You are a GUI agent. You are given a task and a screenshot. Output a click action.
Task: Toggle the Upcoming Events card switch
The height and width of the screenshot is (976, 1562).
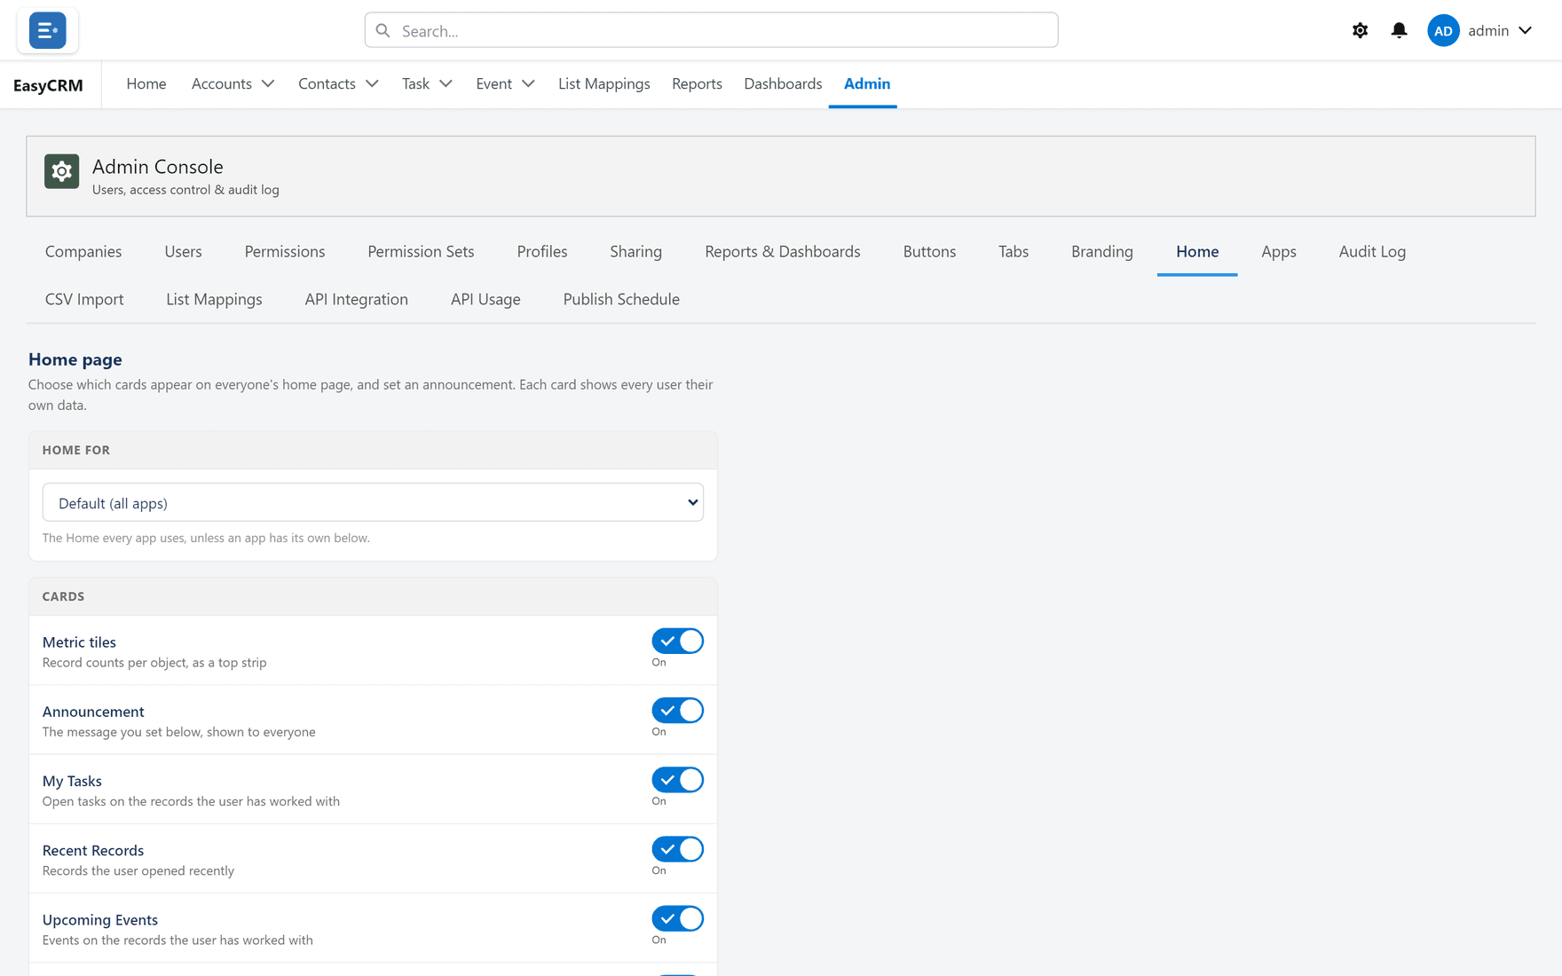coord(677,918)
